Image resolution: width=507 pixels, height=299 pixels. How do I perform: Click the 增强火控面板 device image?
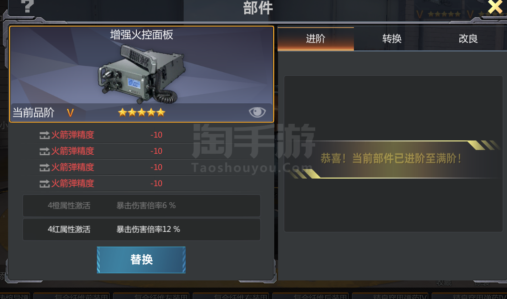pyautogui.click(x=142, y=74)
